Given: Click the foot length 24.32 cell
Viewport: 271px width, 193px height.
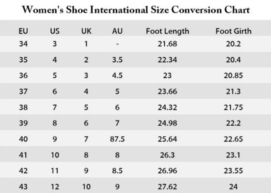Looking at the screenshot, I should point(167,107).
